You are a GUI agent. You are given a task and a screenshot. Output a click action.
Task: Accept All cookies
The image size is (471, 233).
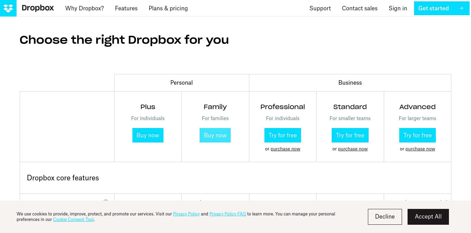pos(428,217)
